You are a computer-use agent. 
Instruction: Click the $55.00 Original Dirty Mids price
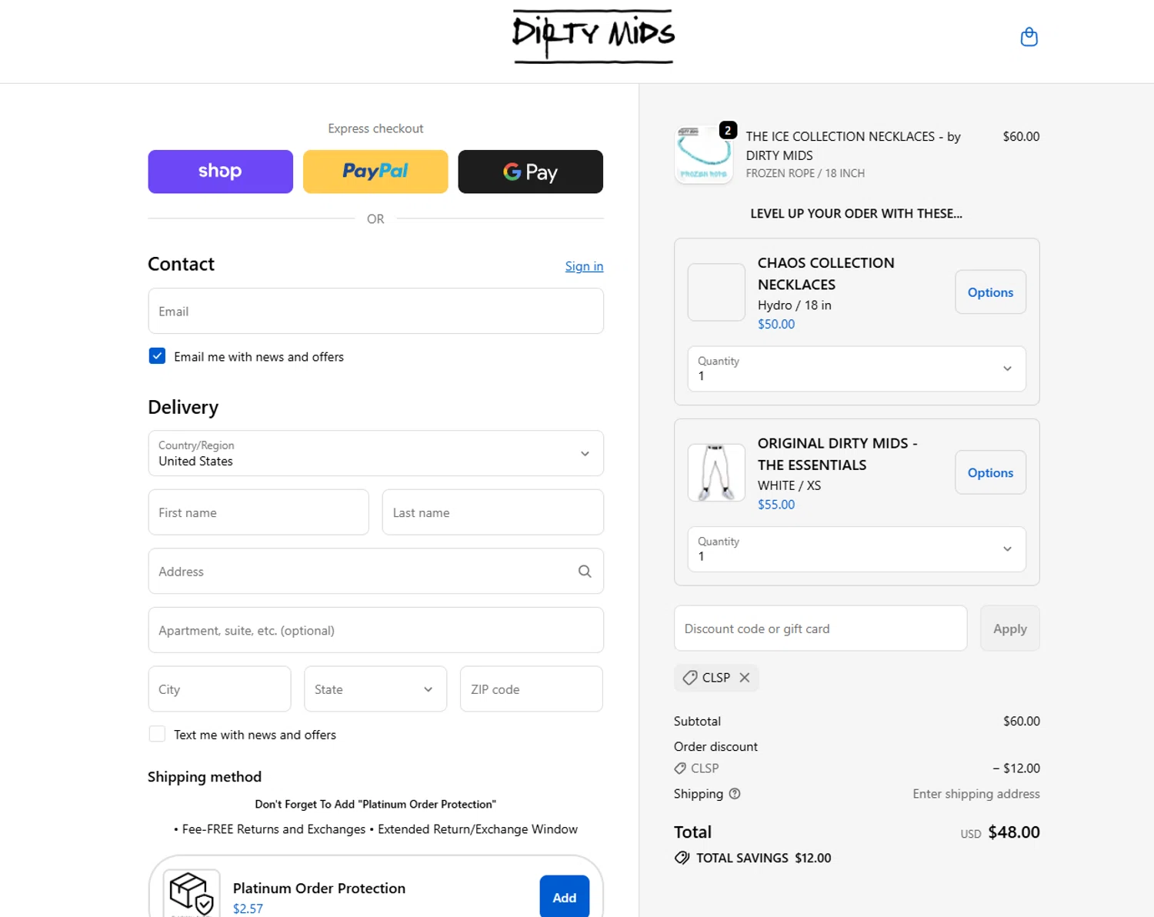tap(776, 505)
